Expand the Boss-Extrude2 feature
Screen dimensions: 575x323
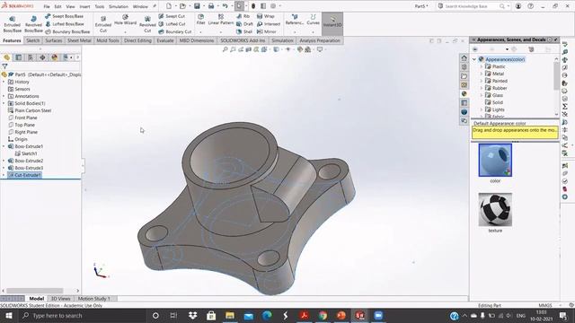4,161
